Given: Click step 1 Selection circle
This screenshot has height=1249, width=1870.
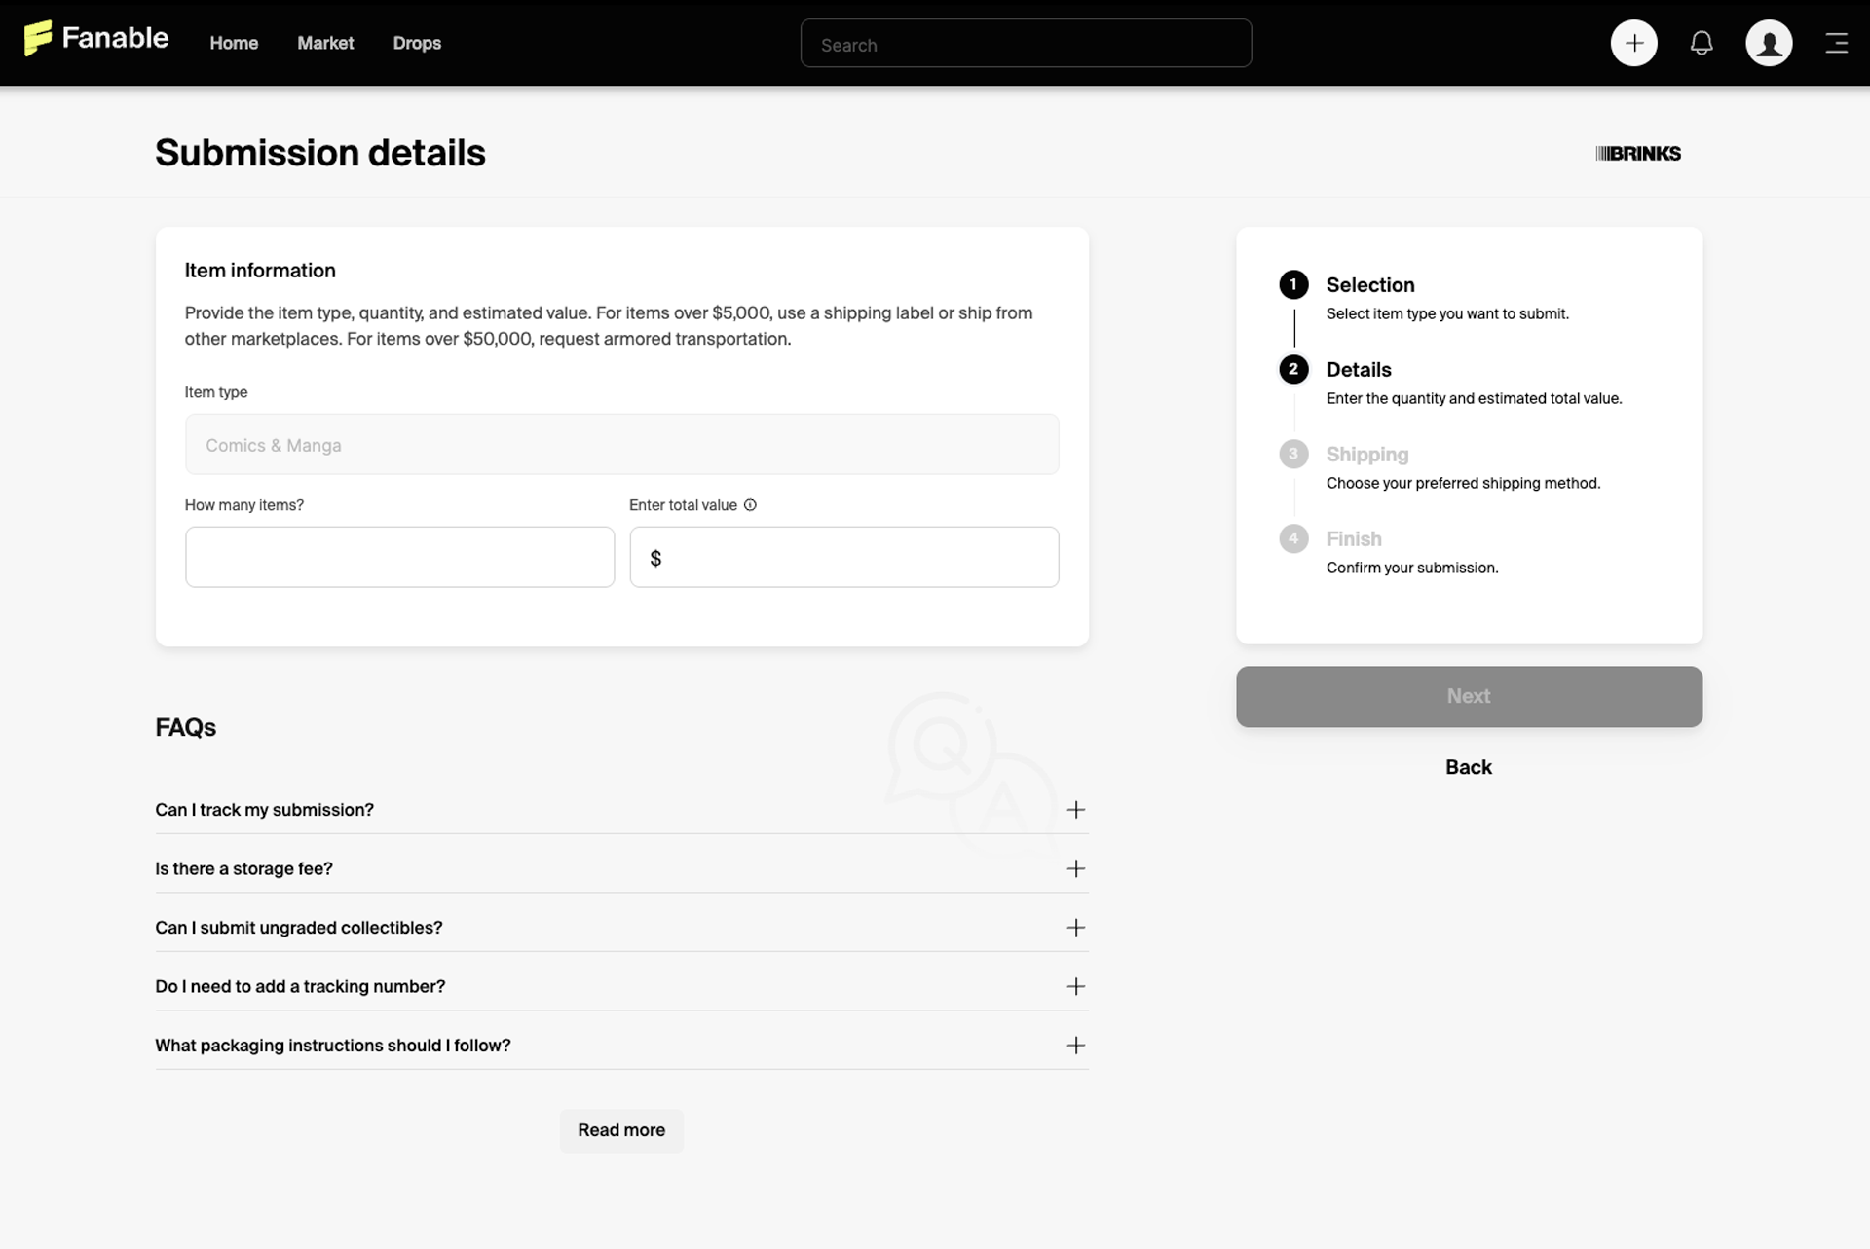Looking at the screenshot, I should point(1293,285).
